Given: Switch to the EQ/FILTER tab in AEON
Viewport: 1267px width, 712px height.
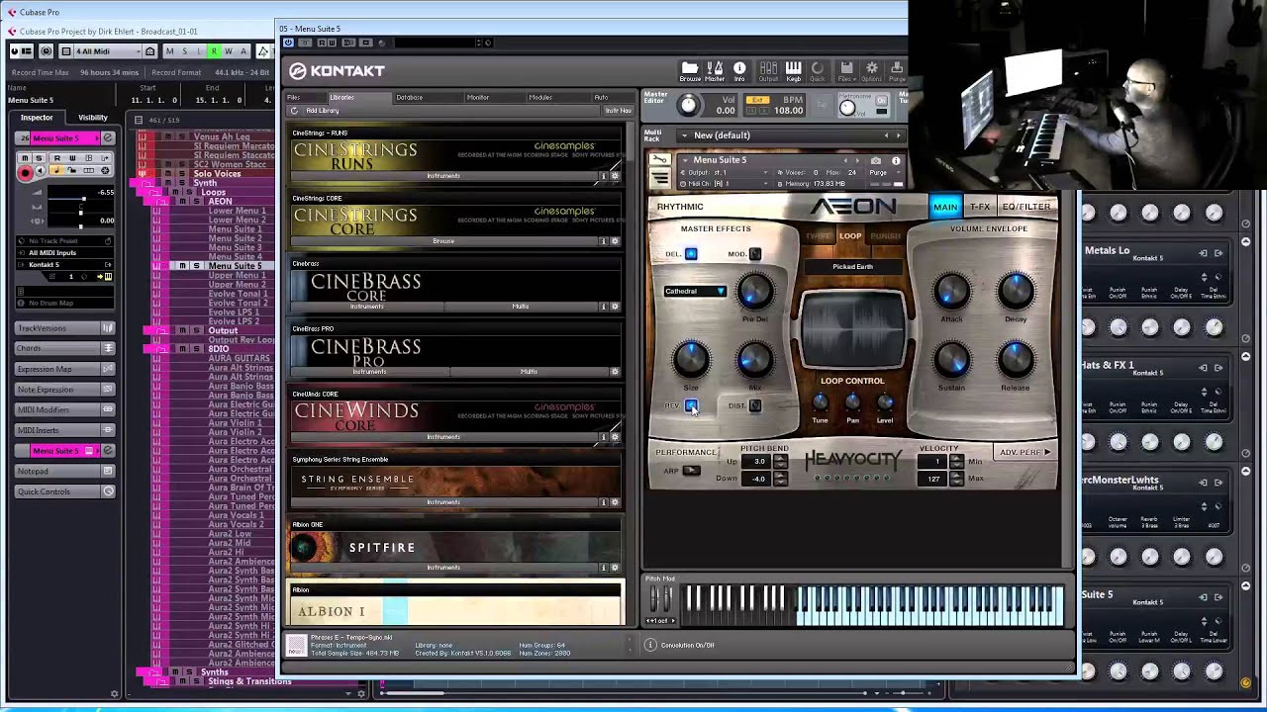Looking at the screenshot, I should tap(1026, 207).
